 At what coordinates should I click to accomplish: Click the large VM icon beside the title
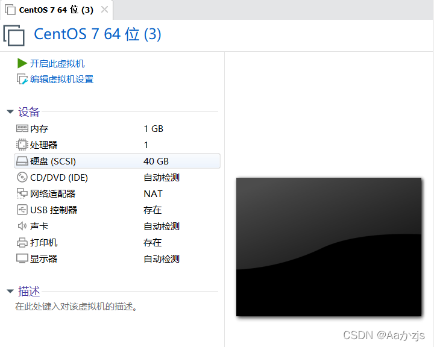[x=14, y=35]
